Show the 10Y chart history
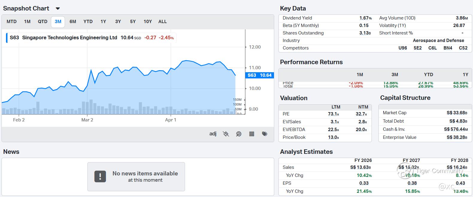473x197 pixels. (x=148, y=22)
